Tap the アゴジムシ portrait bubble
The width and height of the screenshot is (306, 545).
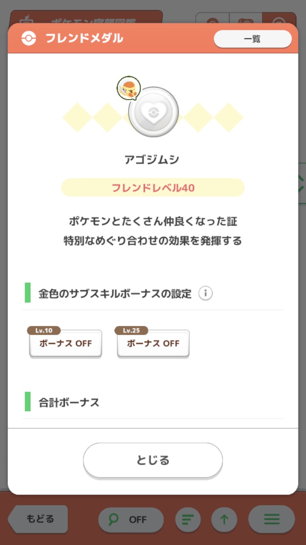click(128, 88)
